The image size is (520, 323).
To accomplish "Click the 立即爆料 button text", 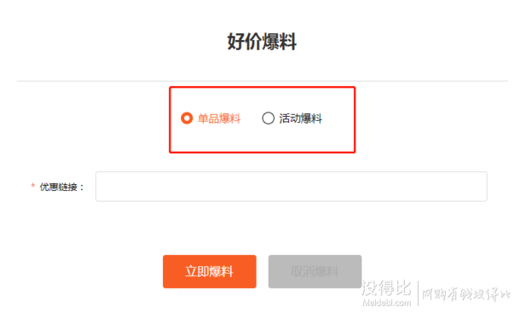I will click(209, 271).
